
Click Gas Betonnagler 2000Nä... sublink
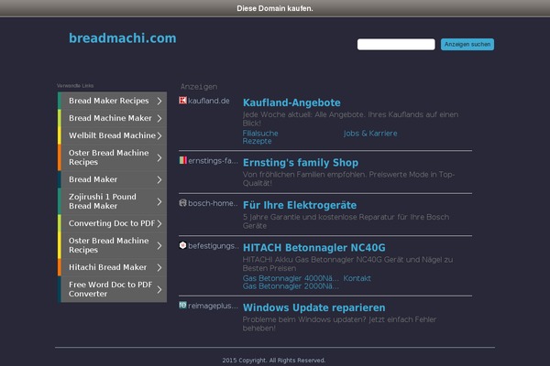(291, 286)
